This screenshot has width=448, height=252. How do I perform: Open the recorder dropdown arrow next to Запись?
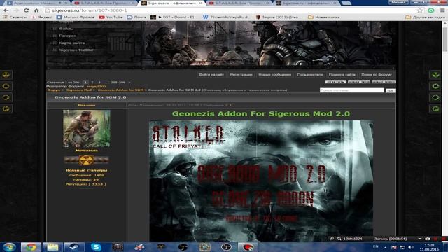(419, 239)
